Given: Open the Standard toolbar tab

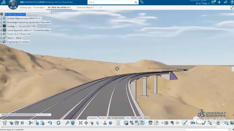Looking at the screenshot, I should point(102,118).
